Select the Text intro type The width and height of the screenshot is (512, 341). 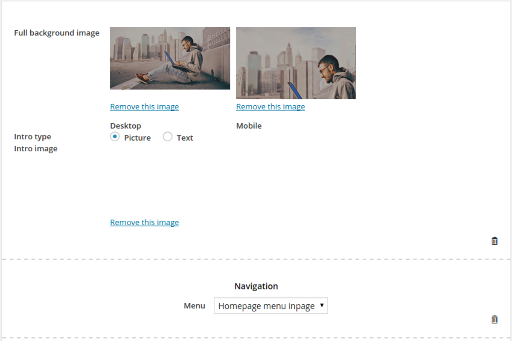point(168,137)
